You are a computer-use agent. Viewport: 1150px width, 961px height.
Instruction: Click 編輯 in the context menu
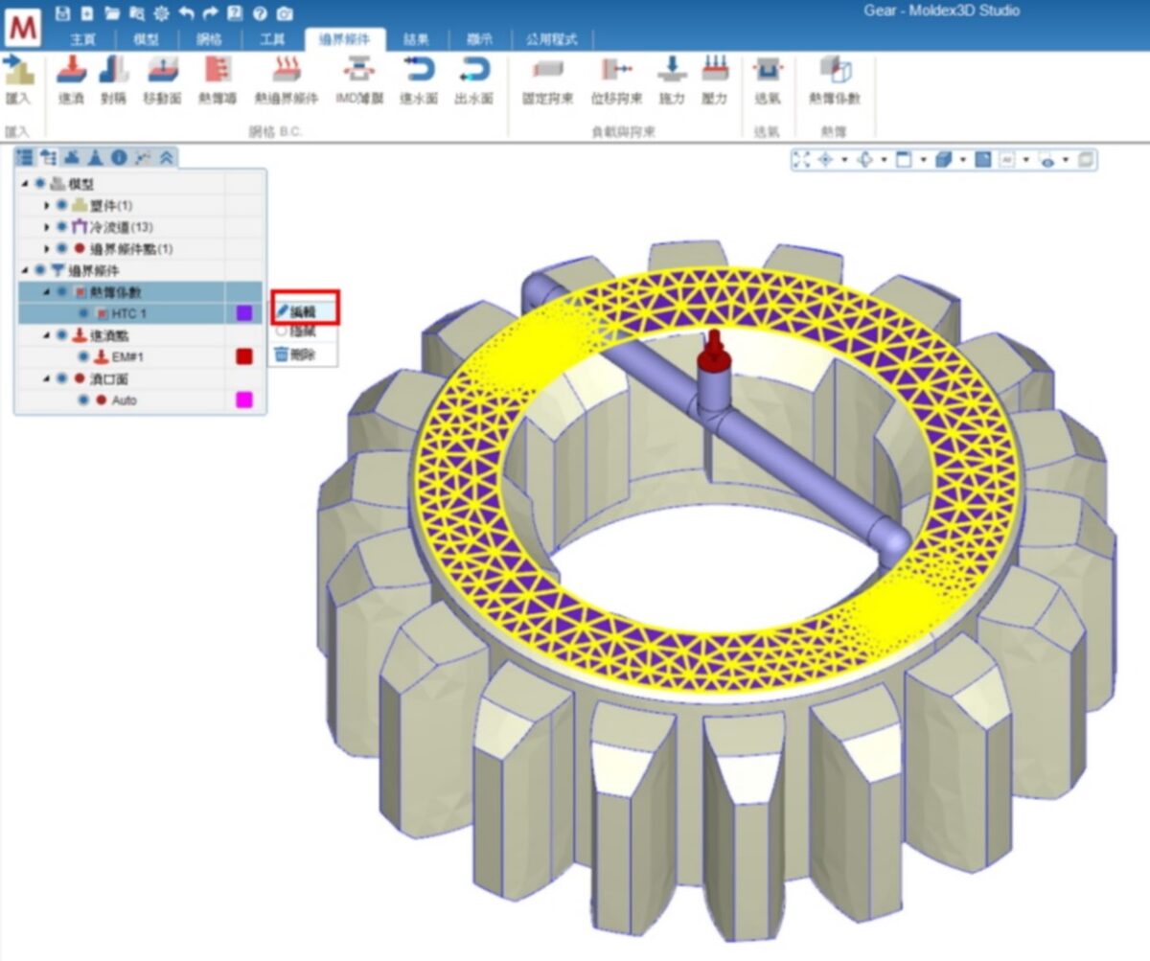point(303,311)
